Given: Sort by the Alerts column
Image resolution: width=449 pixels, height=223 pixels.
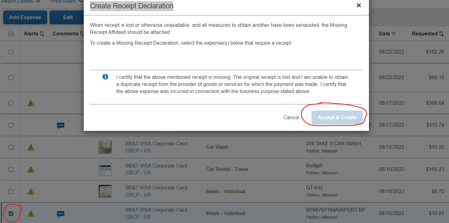Looking at the screenshot, I should coord(34,34).
